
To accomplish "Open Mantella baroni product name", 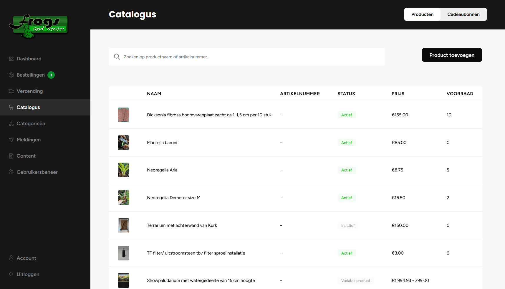I will click(162, 143).
